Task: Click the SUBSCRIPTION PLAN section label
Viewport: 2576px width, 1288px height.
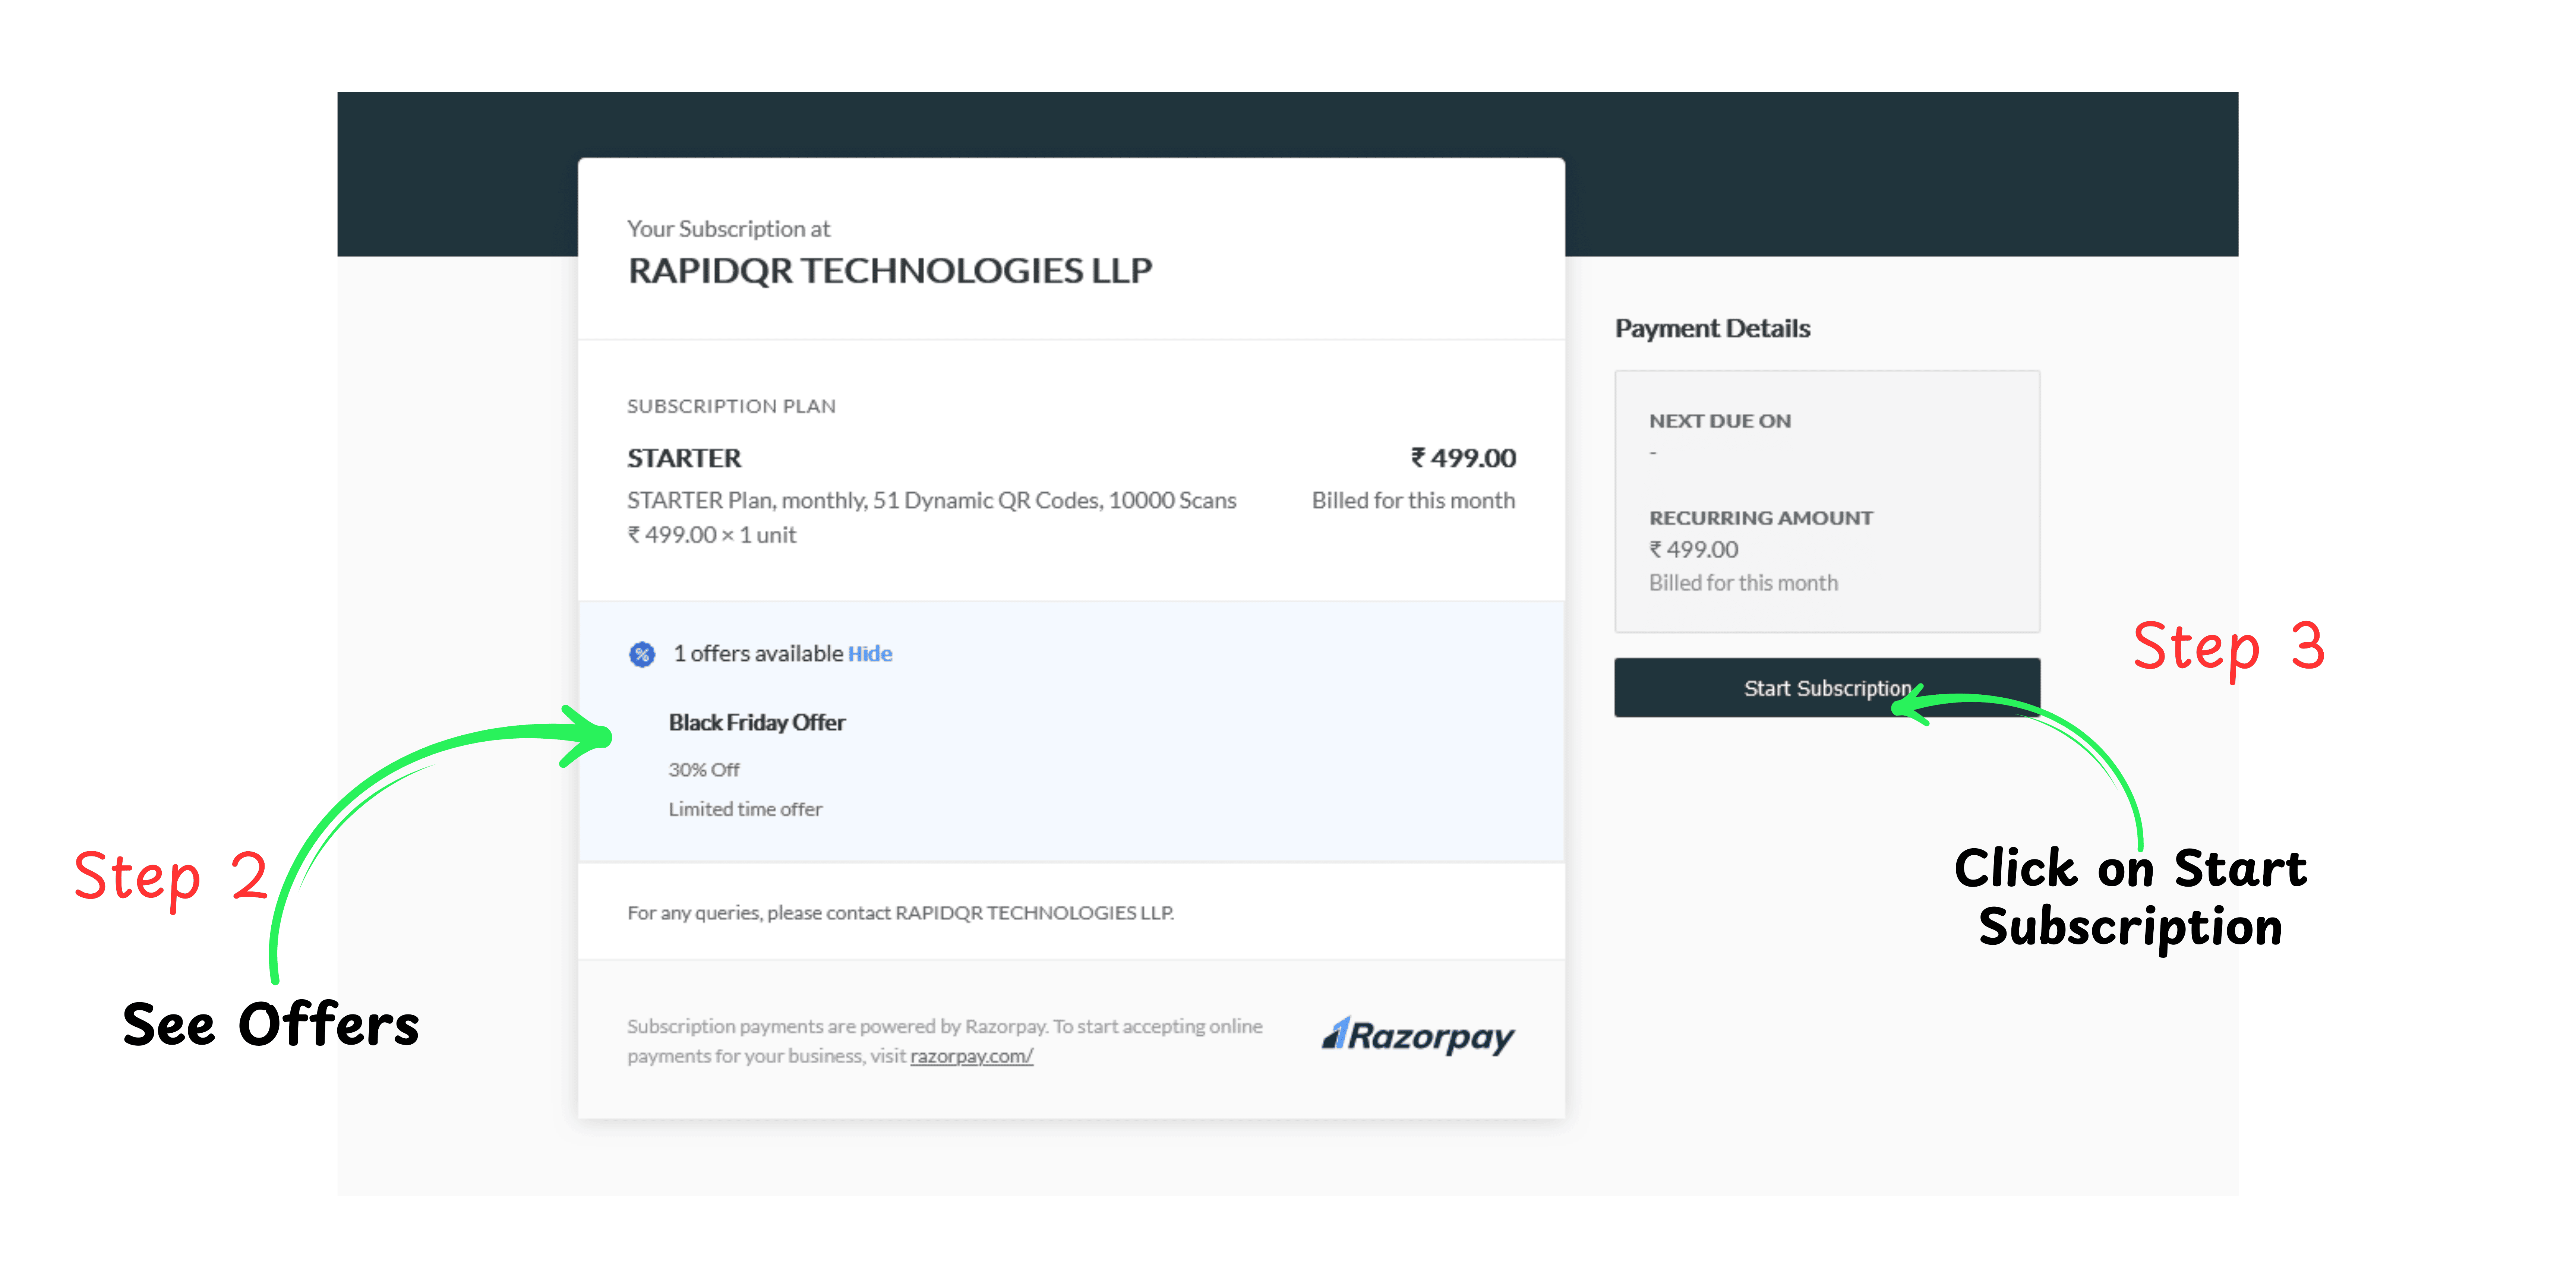Action: coord(732,406)
